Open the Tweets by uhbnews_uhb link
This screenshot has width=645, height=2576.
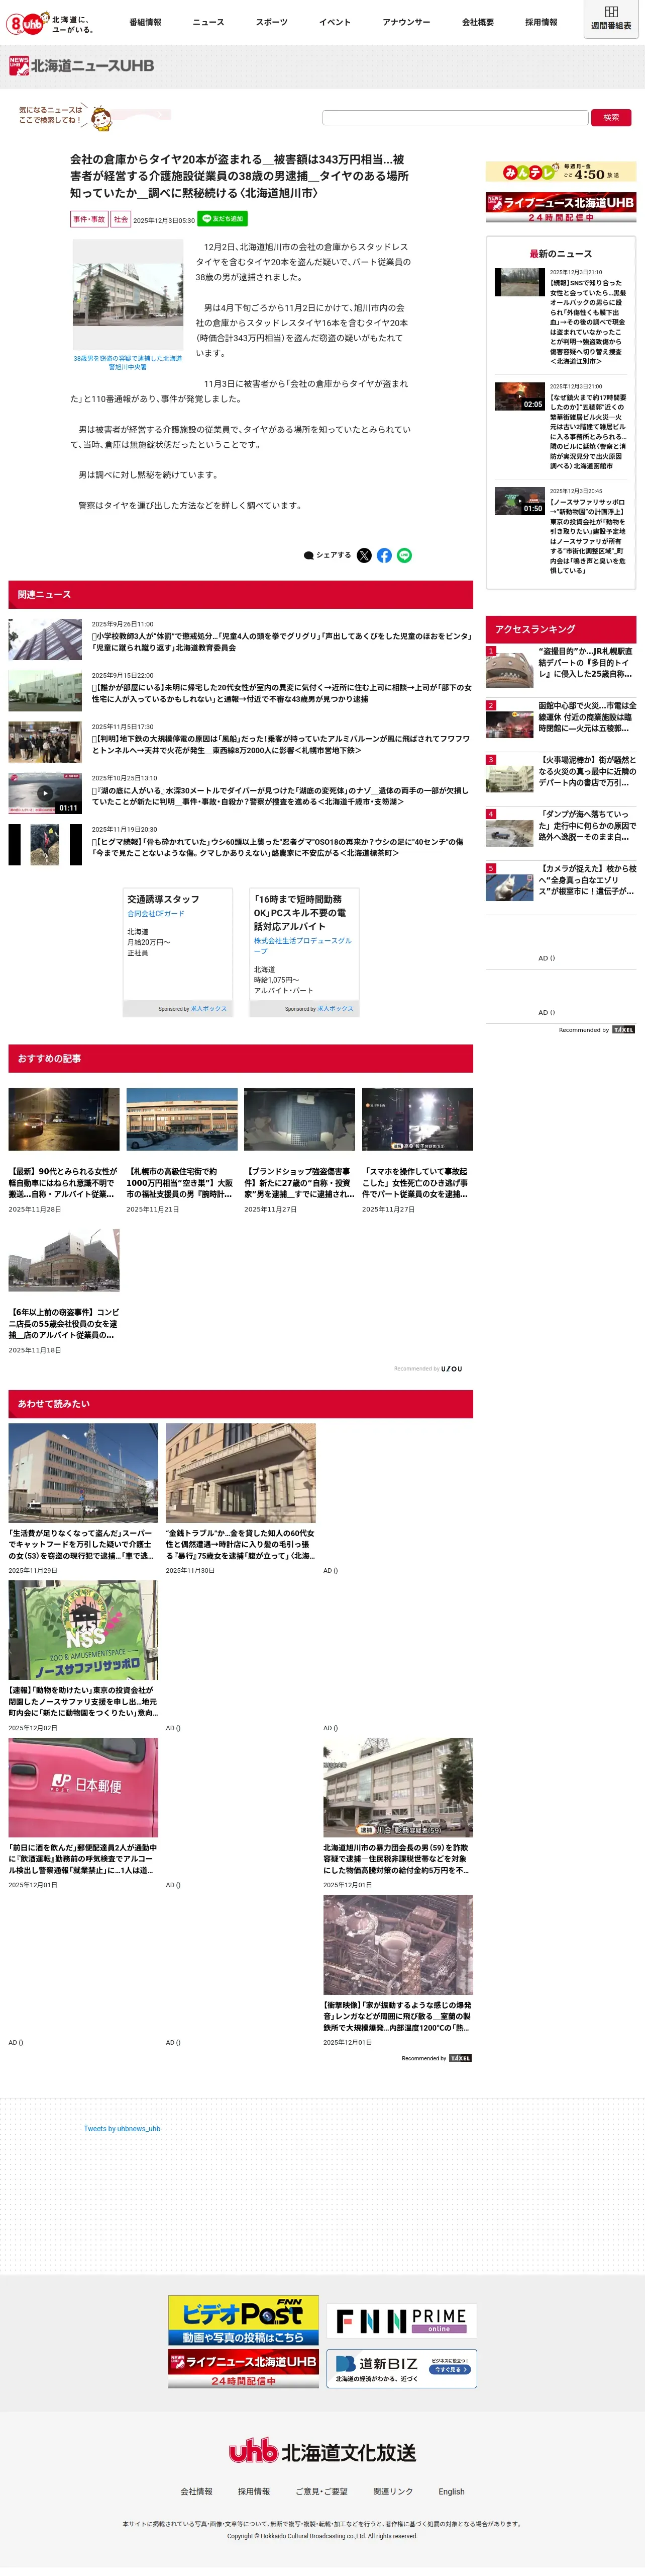122,2129
